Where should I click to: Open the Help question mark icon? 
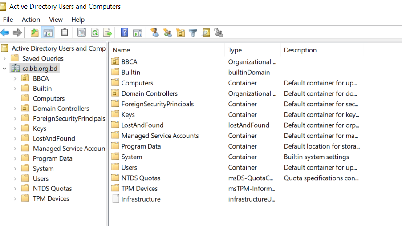pos(124,32)
